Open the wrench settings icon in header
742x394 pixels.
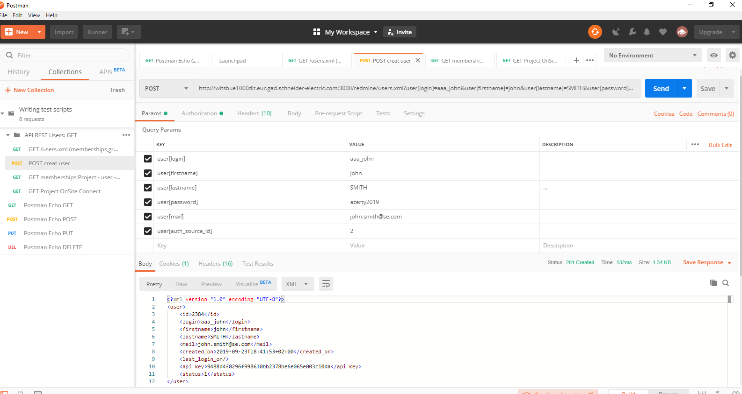coord(633,32)
